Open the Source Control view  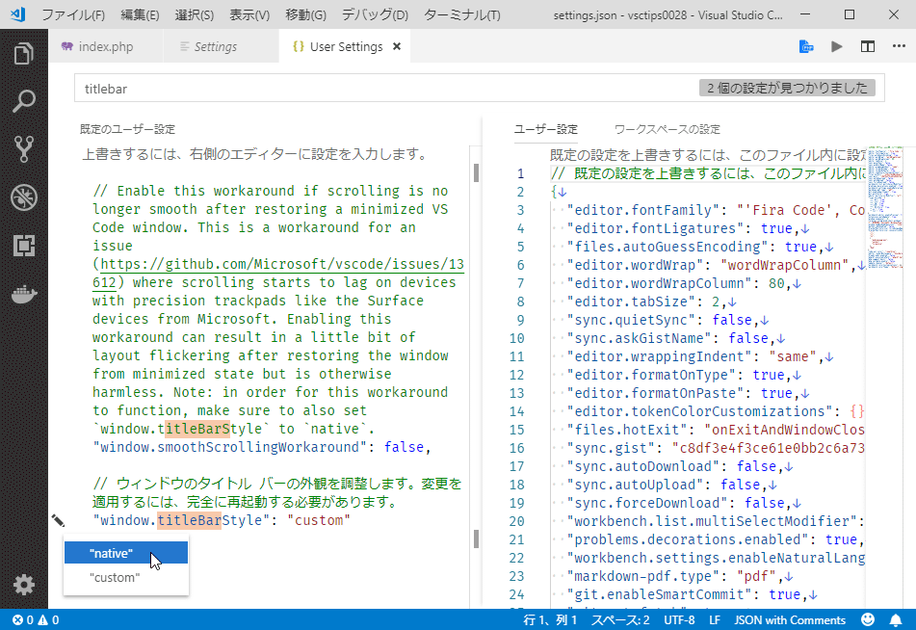[24, 147]
